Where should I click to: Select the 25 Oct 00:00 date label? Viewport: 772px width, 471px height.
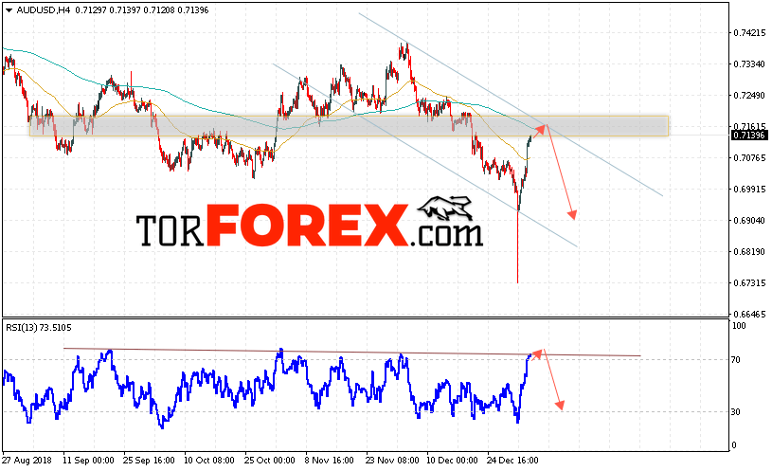269,461
